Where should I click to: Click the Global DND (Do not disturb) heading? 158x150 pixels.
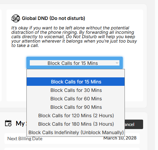[53, 18]
